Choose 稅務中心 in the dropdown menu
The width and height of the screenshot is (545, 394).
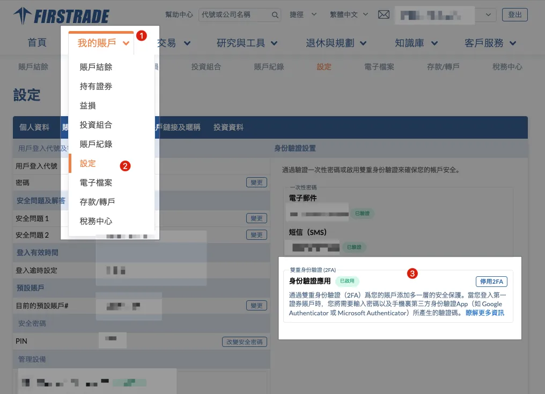coord(96,221)
